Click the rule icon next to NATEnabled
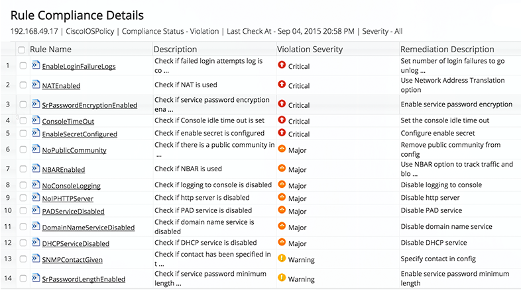Image resolution: width=521 pixels, height=291 pixels. click(36, 85)
